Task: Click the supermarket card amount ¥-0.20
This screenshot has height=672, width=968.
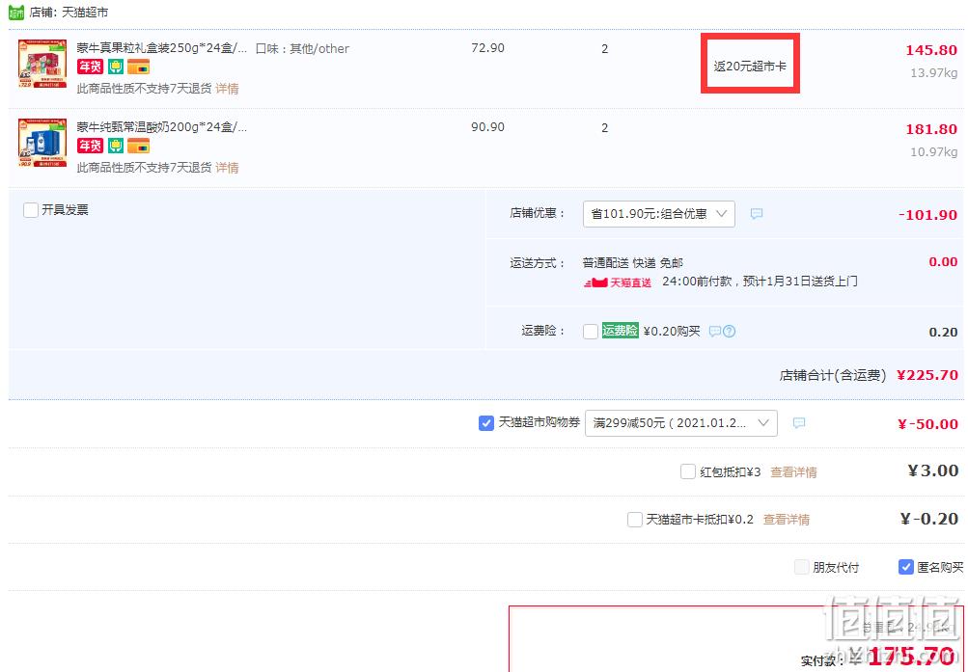Action: point(929,519)
